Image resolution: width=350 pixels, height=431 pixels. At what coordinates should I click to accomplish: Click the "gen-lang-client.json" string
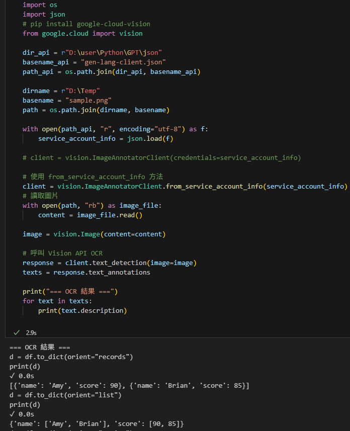pyautogui.click(x=123, y=62)
